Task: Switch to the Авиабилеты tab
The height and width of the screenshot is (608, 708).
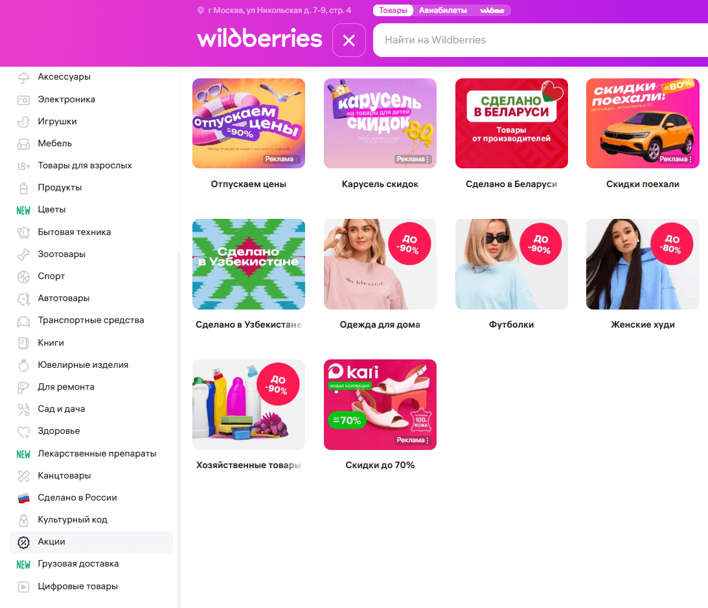Action: pyautogui.click(x=443, y=10)
